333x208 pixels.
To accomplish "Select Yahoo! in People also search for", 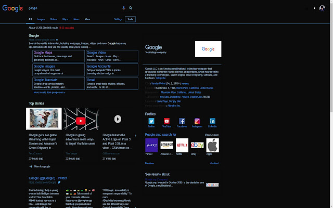I will 151,145.
